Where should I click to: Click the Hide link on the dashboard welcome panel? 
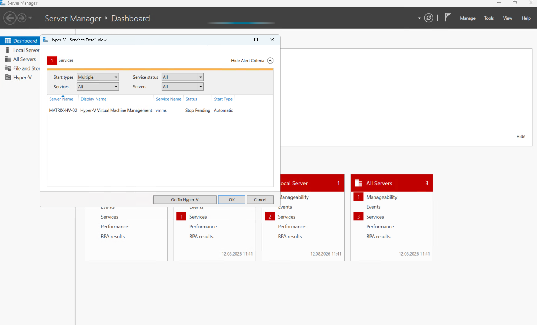click(x=521, y=137)
